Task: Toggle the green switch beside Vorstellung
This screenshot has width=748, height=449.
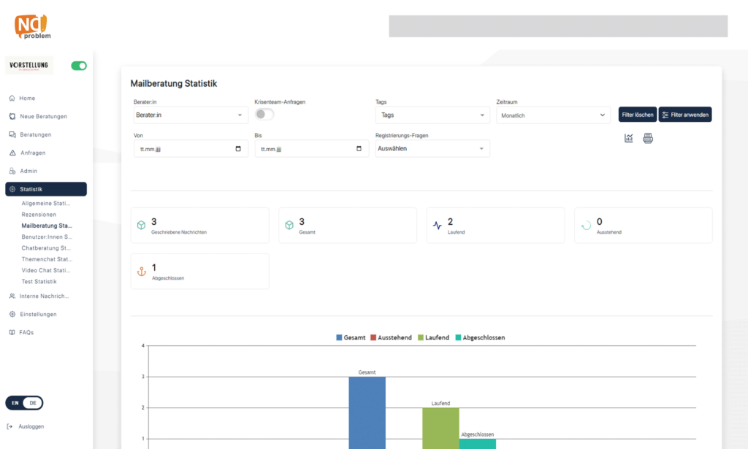Action: click(79, 66)
